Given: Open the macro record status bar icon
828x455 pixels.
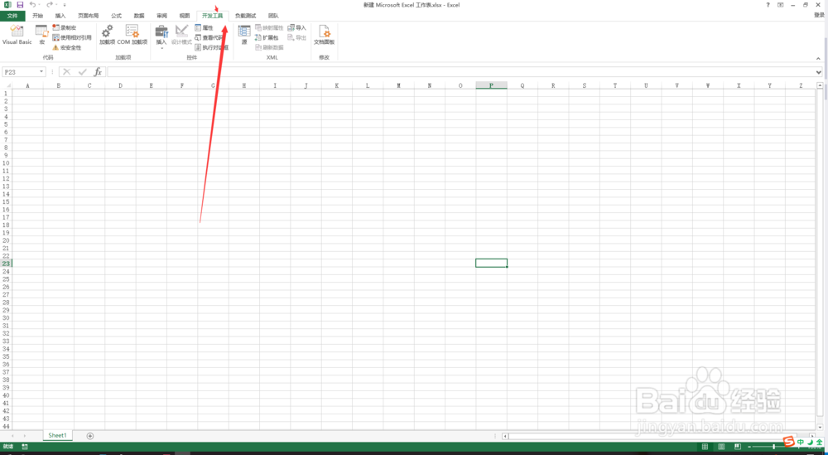Looking at the screenshot, I should pos(25,447).
